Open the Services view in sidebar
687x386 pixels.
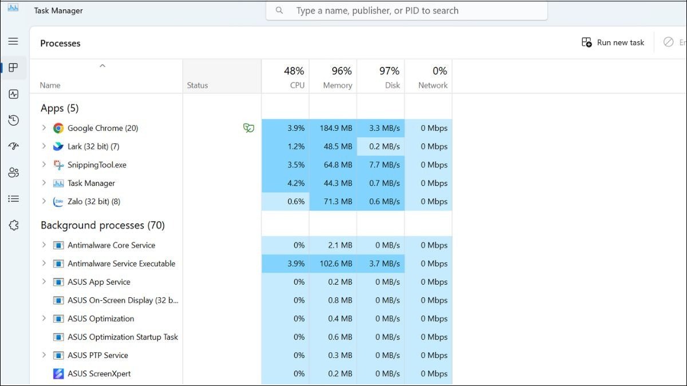click(13, 225)
